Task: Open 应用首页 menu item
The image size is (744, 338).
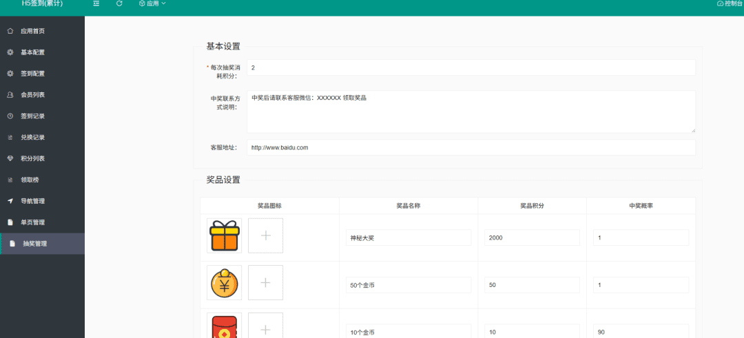Action: 42,31
